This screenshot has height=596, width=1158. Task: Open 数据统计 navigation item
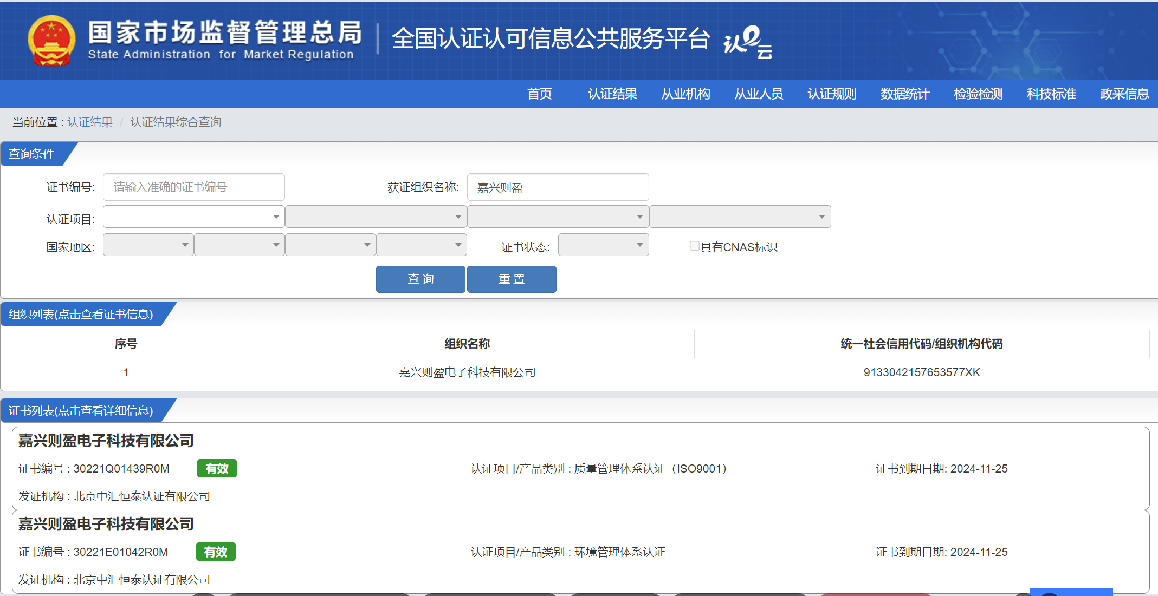click(x=905, y=94)
